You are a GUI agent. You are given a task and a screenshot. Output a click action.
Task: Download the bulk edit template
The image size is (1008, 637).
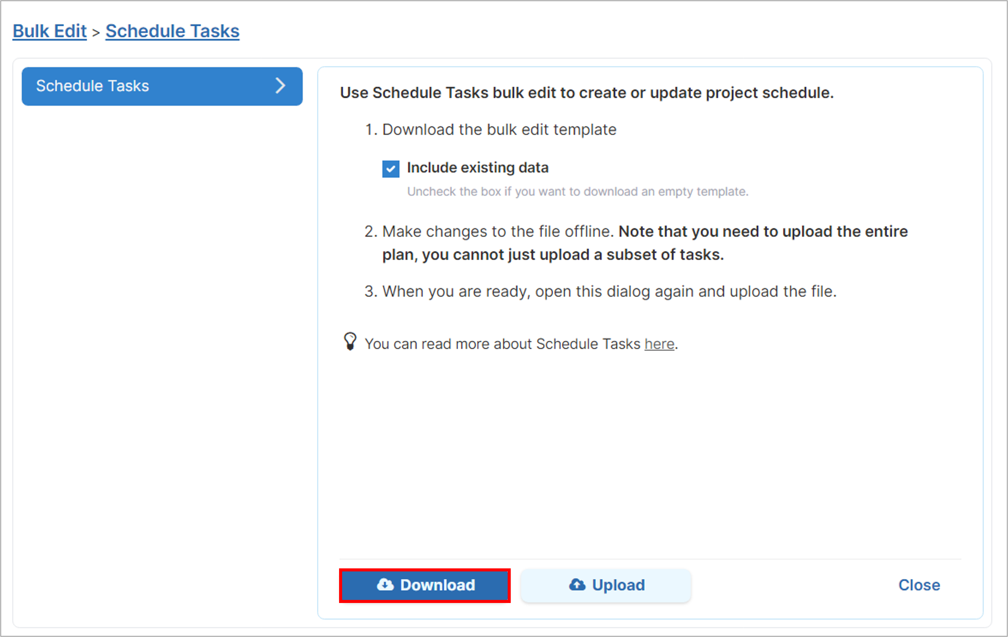pos(425,585)
